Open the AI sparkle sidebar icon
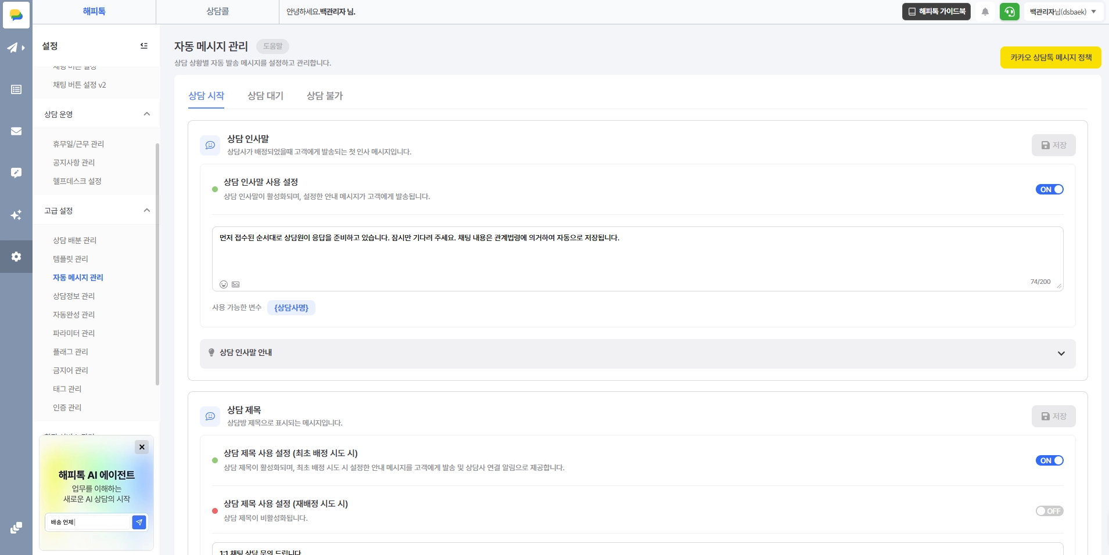This screenshot has width=1109, height=555. click(x=16, y=215)
